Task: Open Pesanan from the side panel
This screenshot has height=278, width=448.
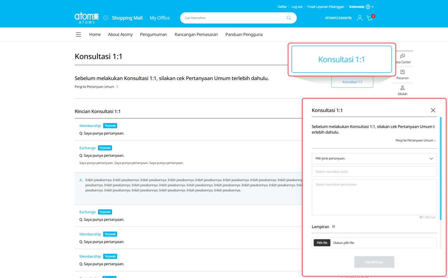Action: point(402,74)
